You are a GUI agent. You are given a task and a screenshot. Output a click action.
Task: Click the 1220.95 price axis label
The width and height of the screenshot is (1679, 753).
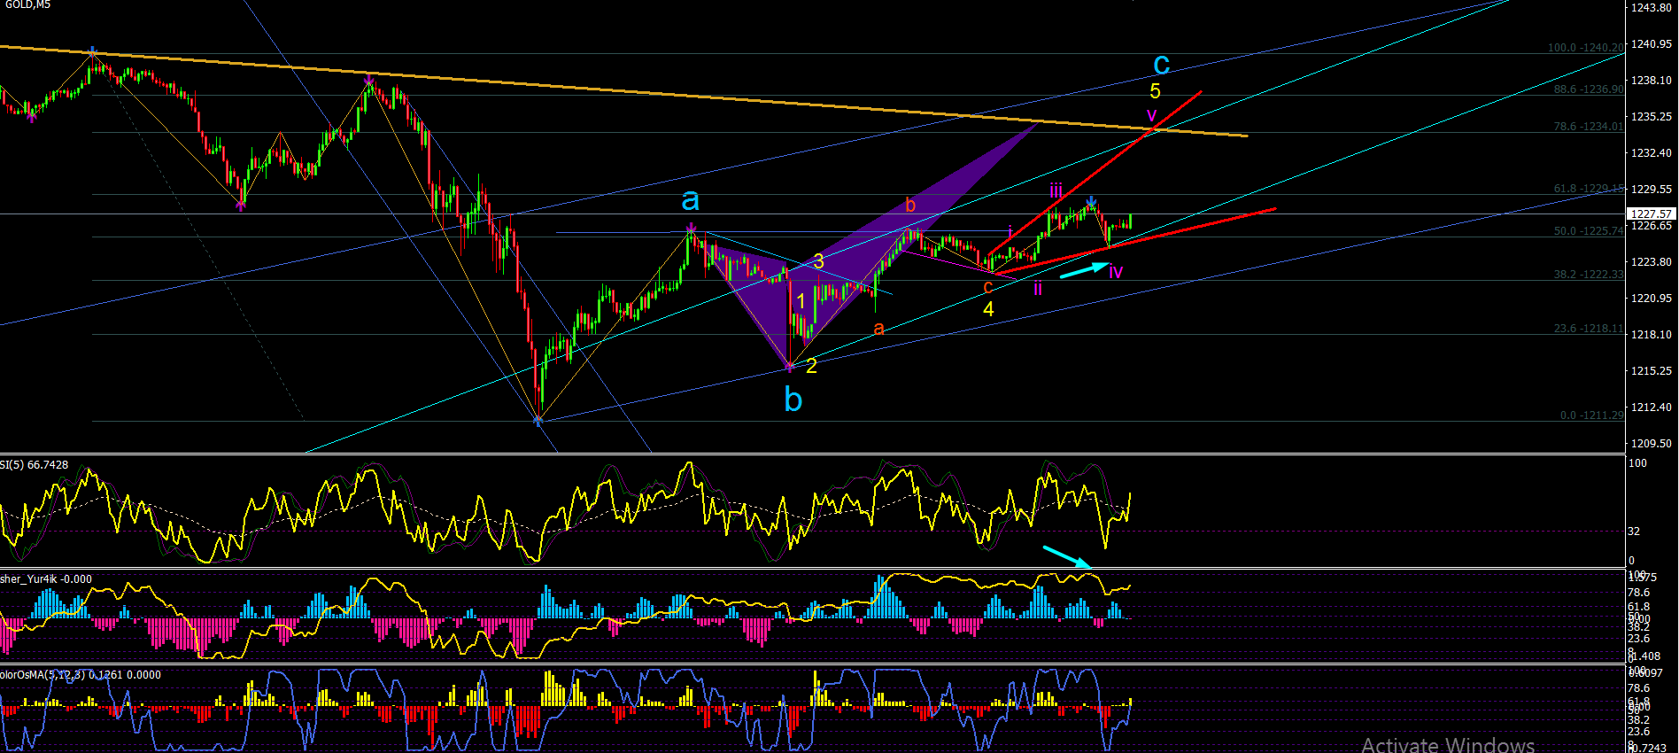1652,299
